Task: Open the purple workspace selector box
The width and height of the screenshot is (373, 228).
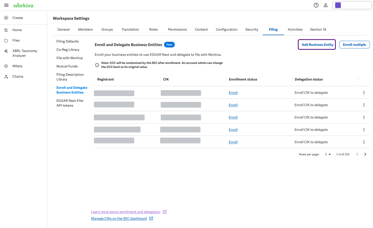Action: coord(352,5)
